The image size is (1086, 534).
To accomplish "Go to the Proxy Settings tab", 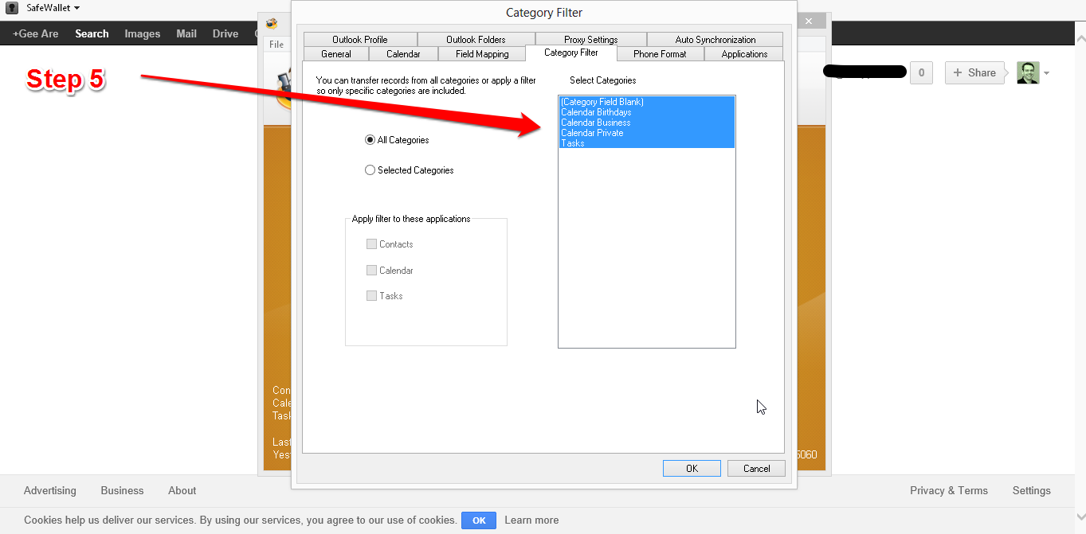I will tap(590, 40).
